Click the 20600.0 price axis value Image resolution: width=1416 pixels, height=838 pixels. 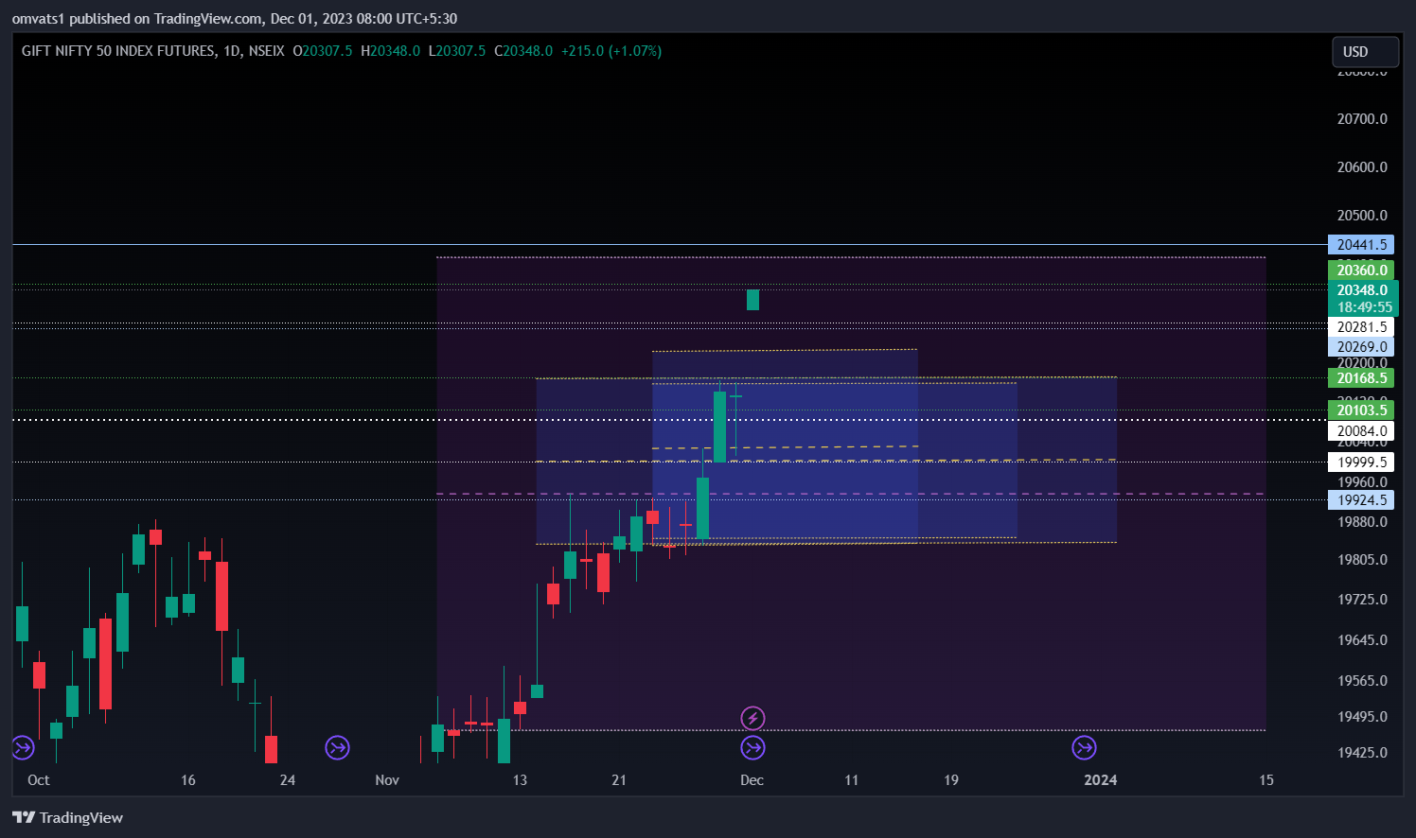click(1362, 167)
